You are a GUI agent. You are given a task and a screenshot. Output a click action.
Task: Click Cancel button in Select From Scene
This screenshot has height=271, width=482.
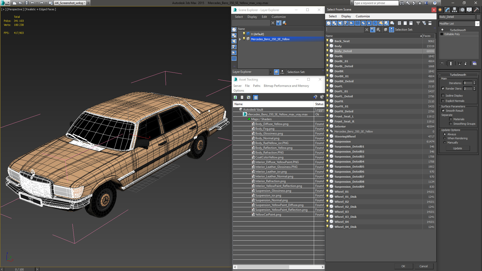pyautogui.click(x=424, y=266)
